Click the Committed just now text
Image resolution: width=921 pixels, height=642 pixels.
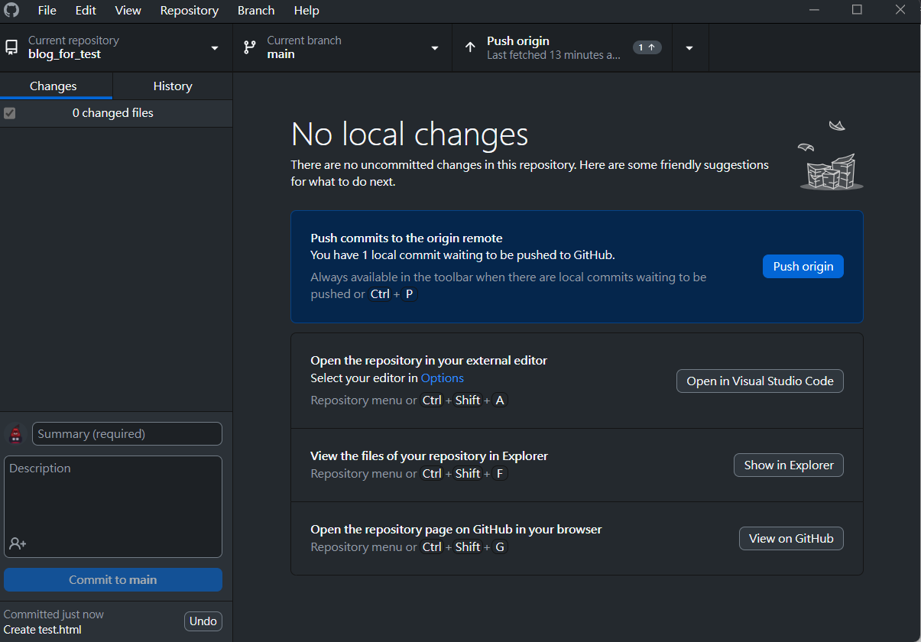pos(54,614)
